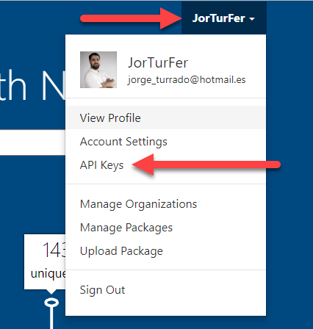Open the JorTurFer account dropdown in header
313x329 pixels.
coord(224,18)
